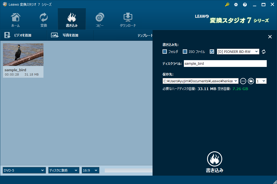Viewport: 277px width, 184px height.
Task: Click the browse ellipsis button
Action: coord(243,81)
